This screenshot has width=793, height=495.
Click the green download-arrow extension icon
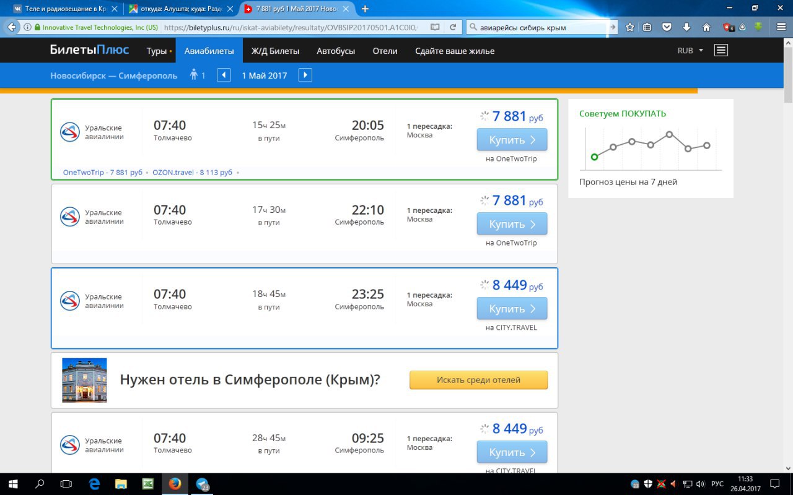pos(758,27)
